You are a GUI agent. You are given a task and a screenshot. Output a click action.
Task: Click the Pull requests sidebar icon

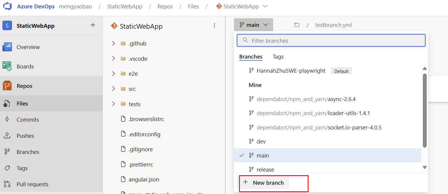[x=7, y=184]
